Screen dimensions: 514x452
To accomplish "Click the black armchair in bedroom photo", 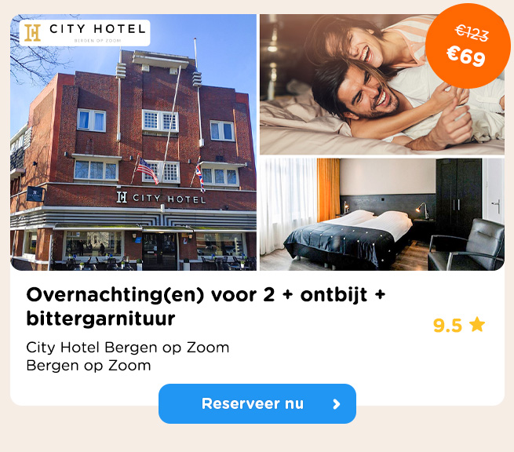I will [466, 244].
